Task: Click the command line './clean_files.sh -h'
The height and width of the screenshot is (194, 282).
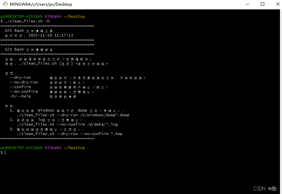Action: 27,21
